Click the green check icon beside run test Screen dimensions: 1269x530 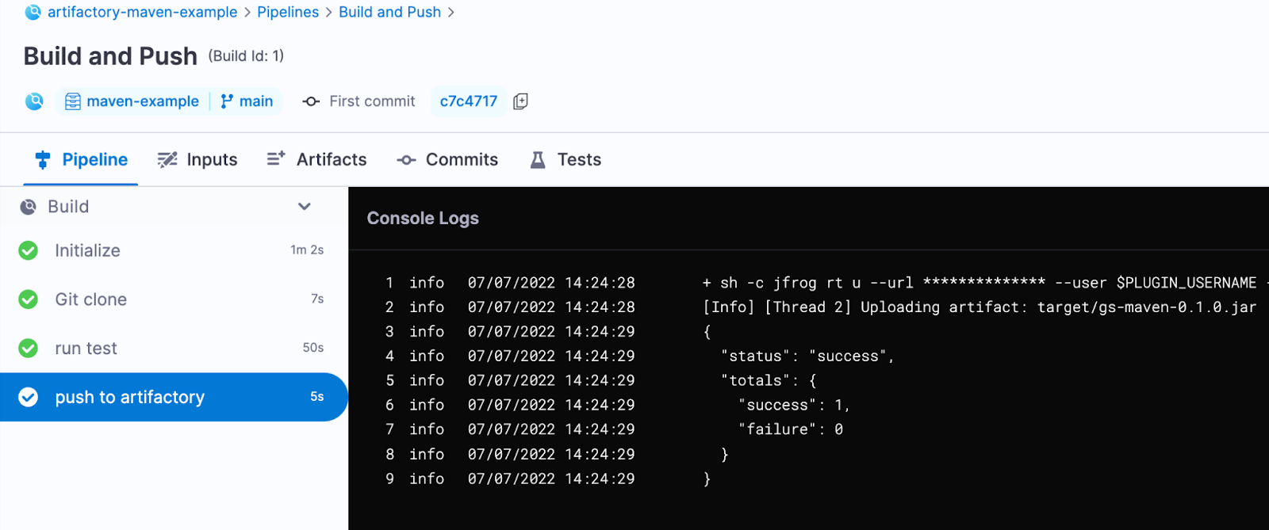click(28, 349)
